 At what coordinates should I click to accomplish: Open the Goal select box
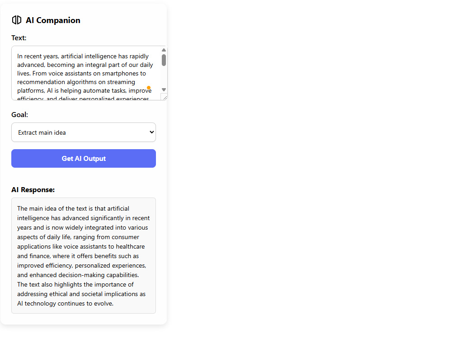pos(84,132)
